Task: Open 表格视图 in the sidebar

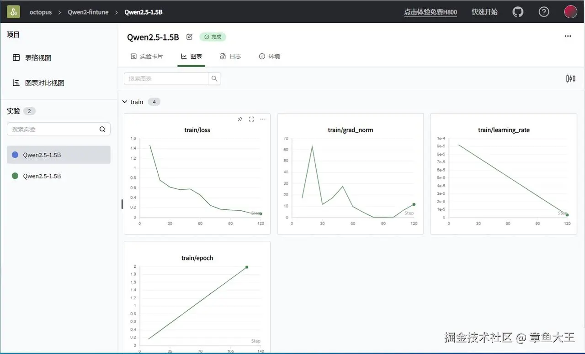Action: tap(38, 57)
